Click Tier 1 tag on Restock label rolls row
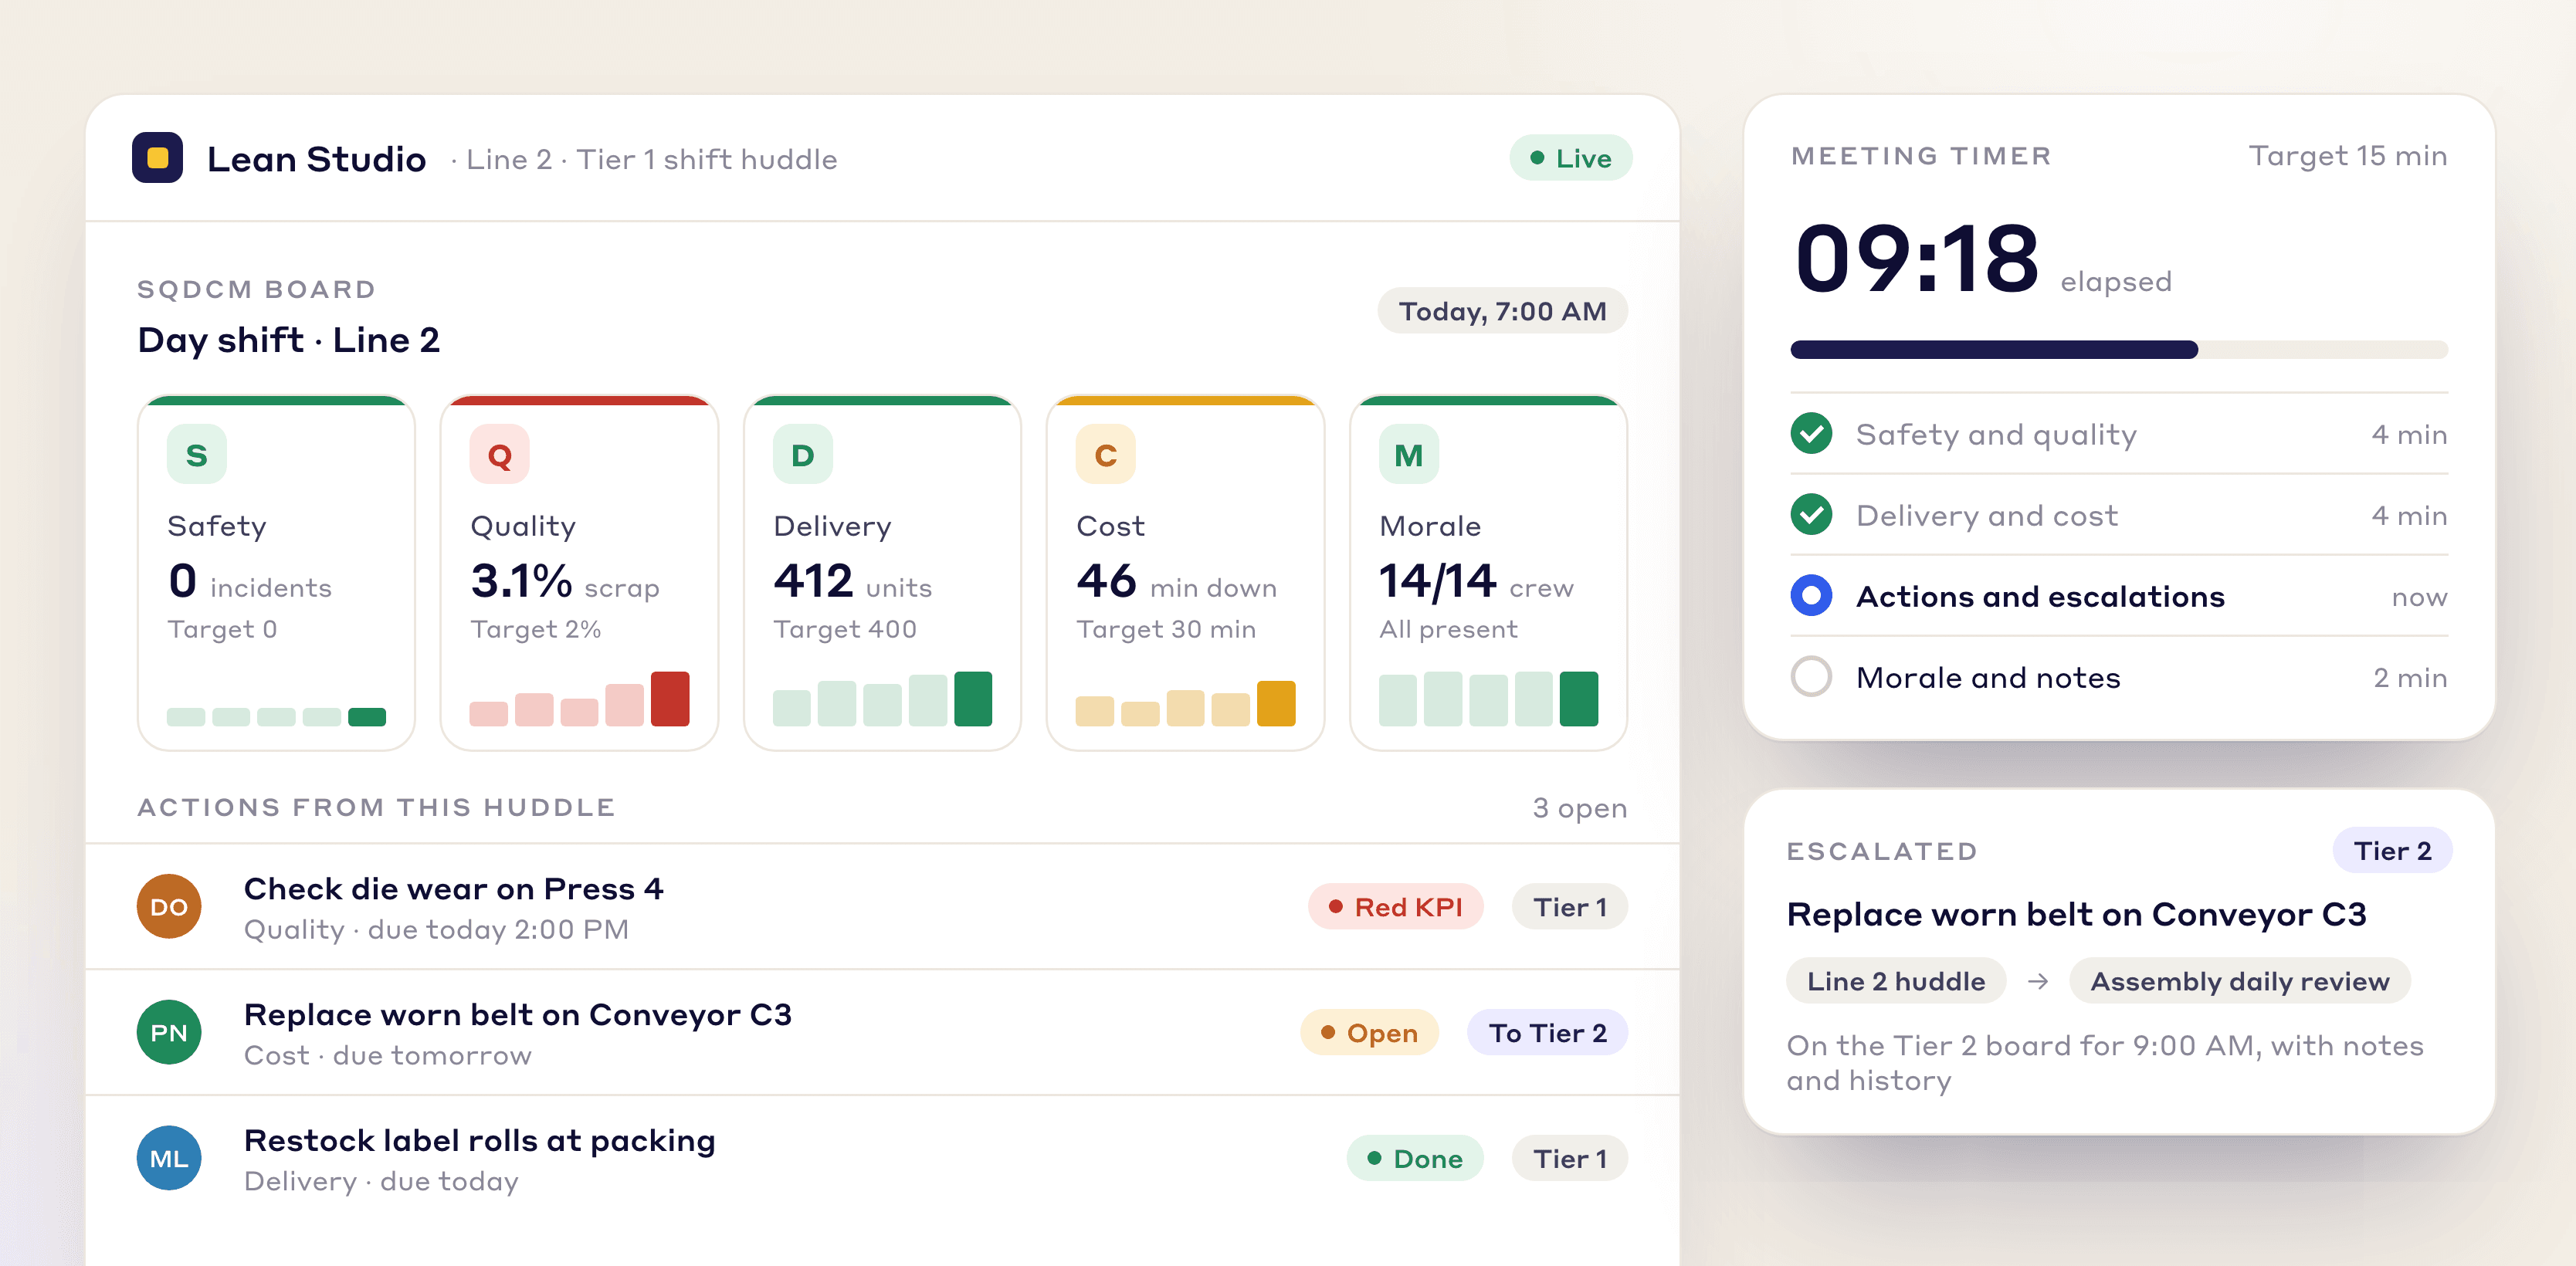 (1570, 1159)
